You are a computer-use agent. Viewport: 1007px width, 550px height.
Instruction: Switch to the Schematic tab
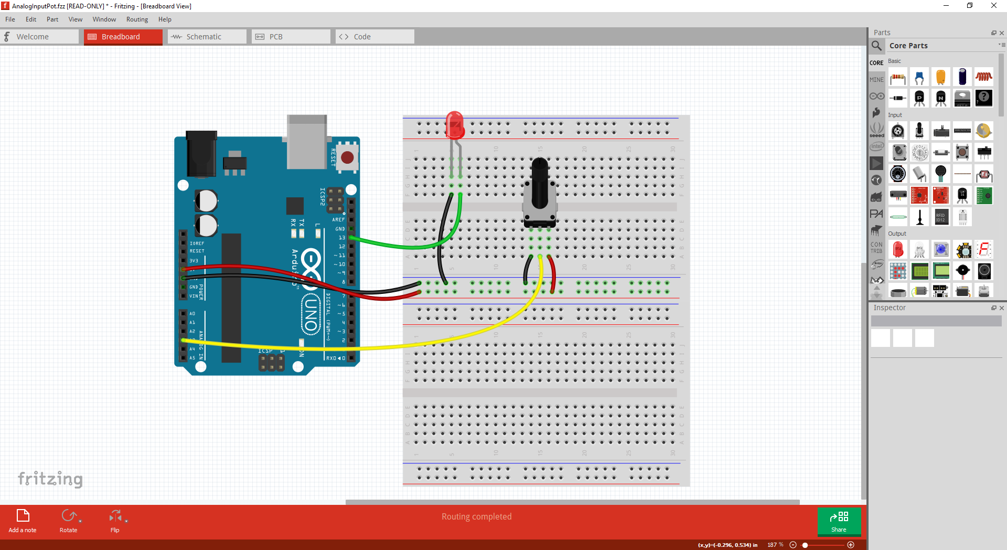coord(207,37)
